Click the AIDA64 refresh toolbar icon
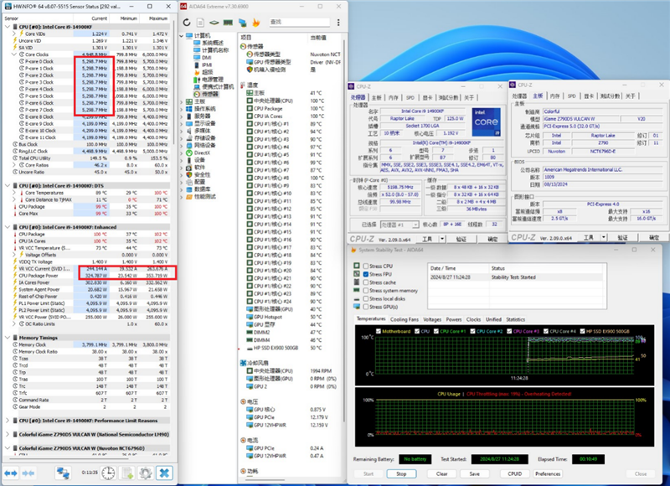Image resolution: width=670 pixels, height=486 pixels. click(x=187, y=23)
